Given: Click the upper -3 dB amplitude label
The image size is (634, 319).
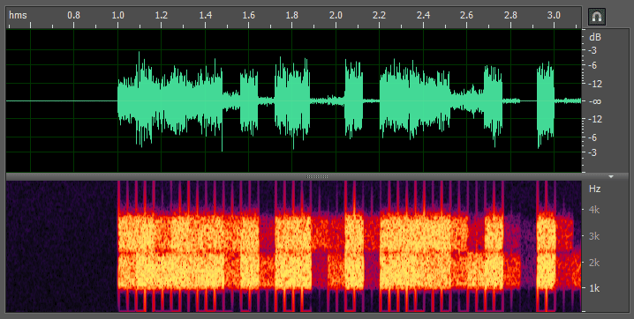Looking at the screenshot, I should tap(592, 50).
